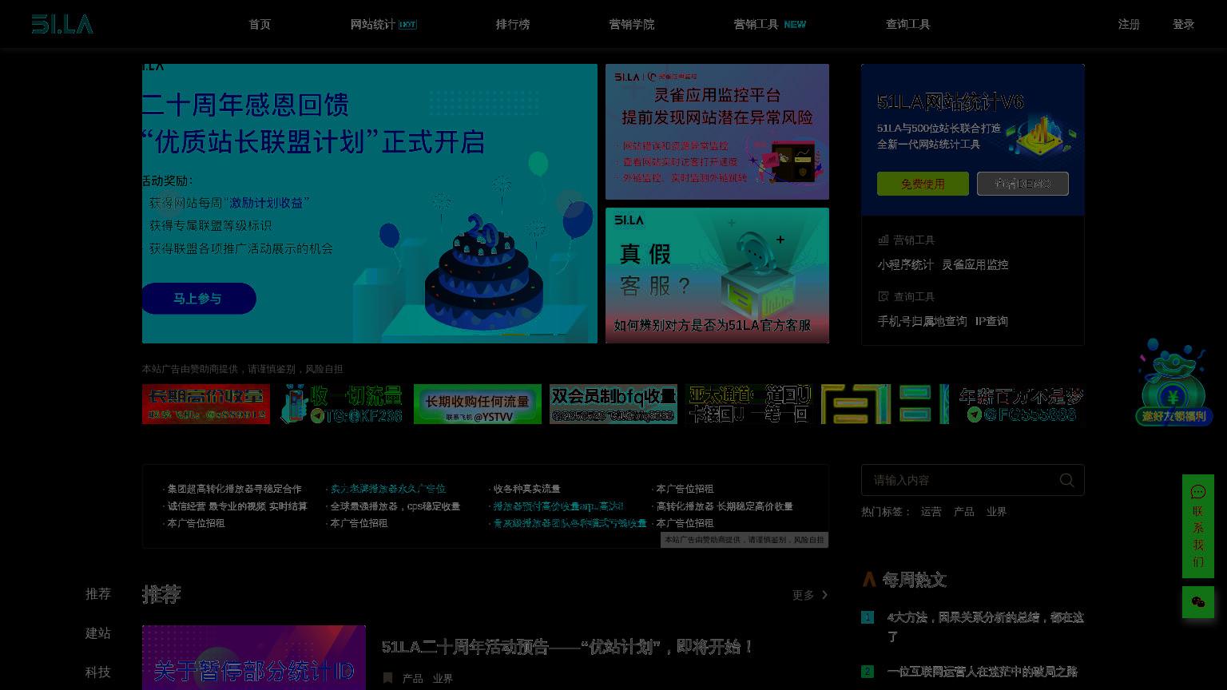1227x690 pixels.
Task: Click the 51.LA logo in header
Action: pyautogui.click(x=62, y=24)
